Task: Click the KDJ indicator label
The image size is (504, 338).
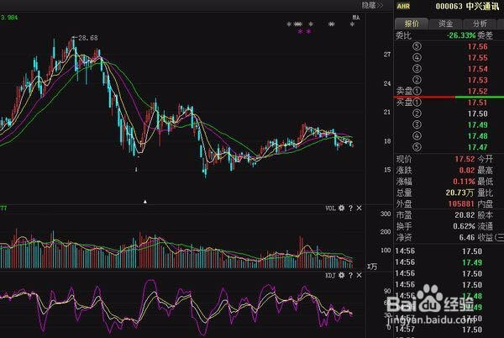Action: coord(330,275)
